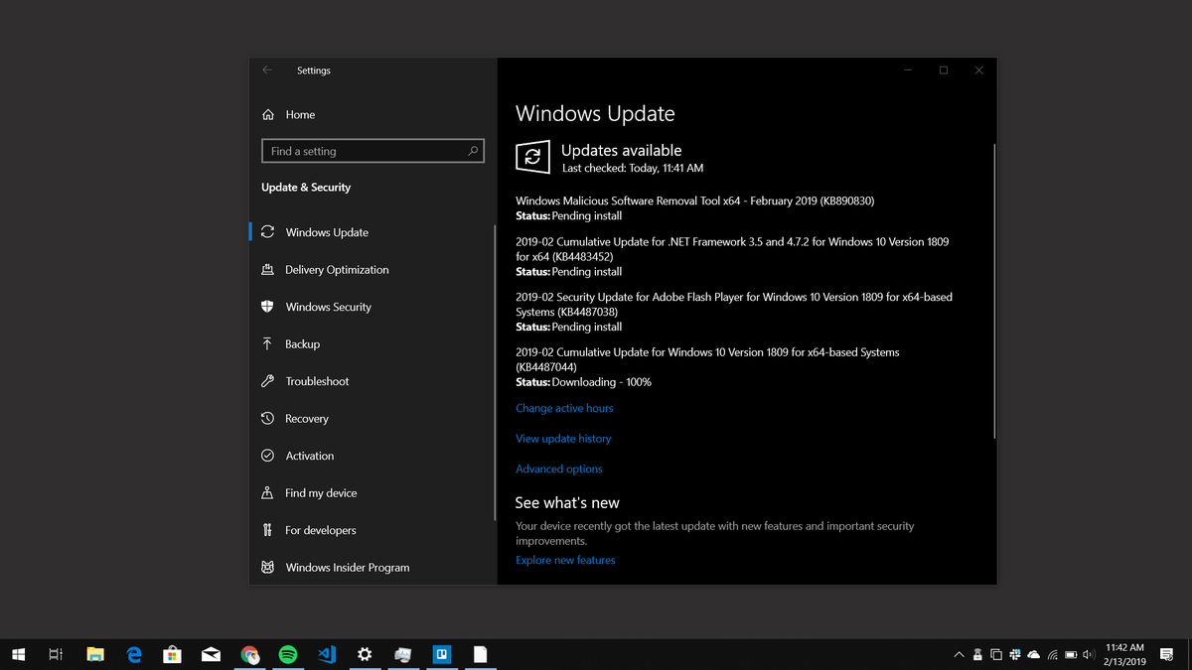Open the clock showing 11:42 AM
The image size is (1192, 670).
[x=1124, y=654]
